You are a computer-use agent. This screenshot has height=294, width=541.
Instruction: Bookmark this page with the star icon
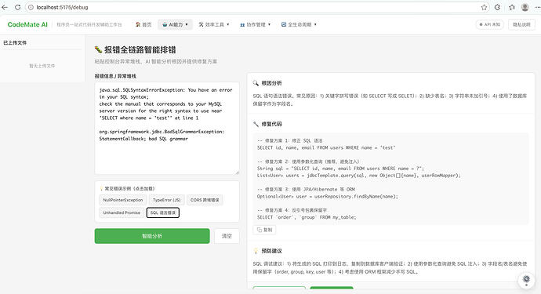484,7
